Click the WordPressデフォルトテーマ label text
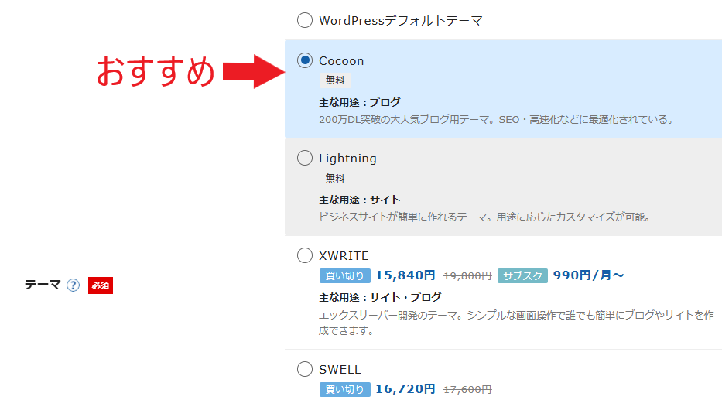 pyautogui.click(x=401, y=21)
